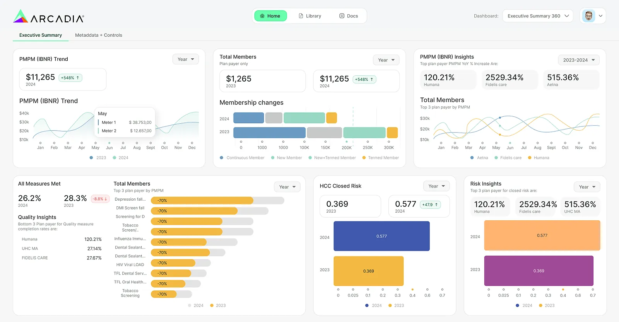Click the Docs page icon
Image resolution: width=619 pixels, height=322 pixels.
tap(342, 16)
